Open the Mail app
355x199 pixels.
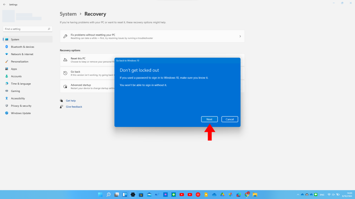click(149, 195)
